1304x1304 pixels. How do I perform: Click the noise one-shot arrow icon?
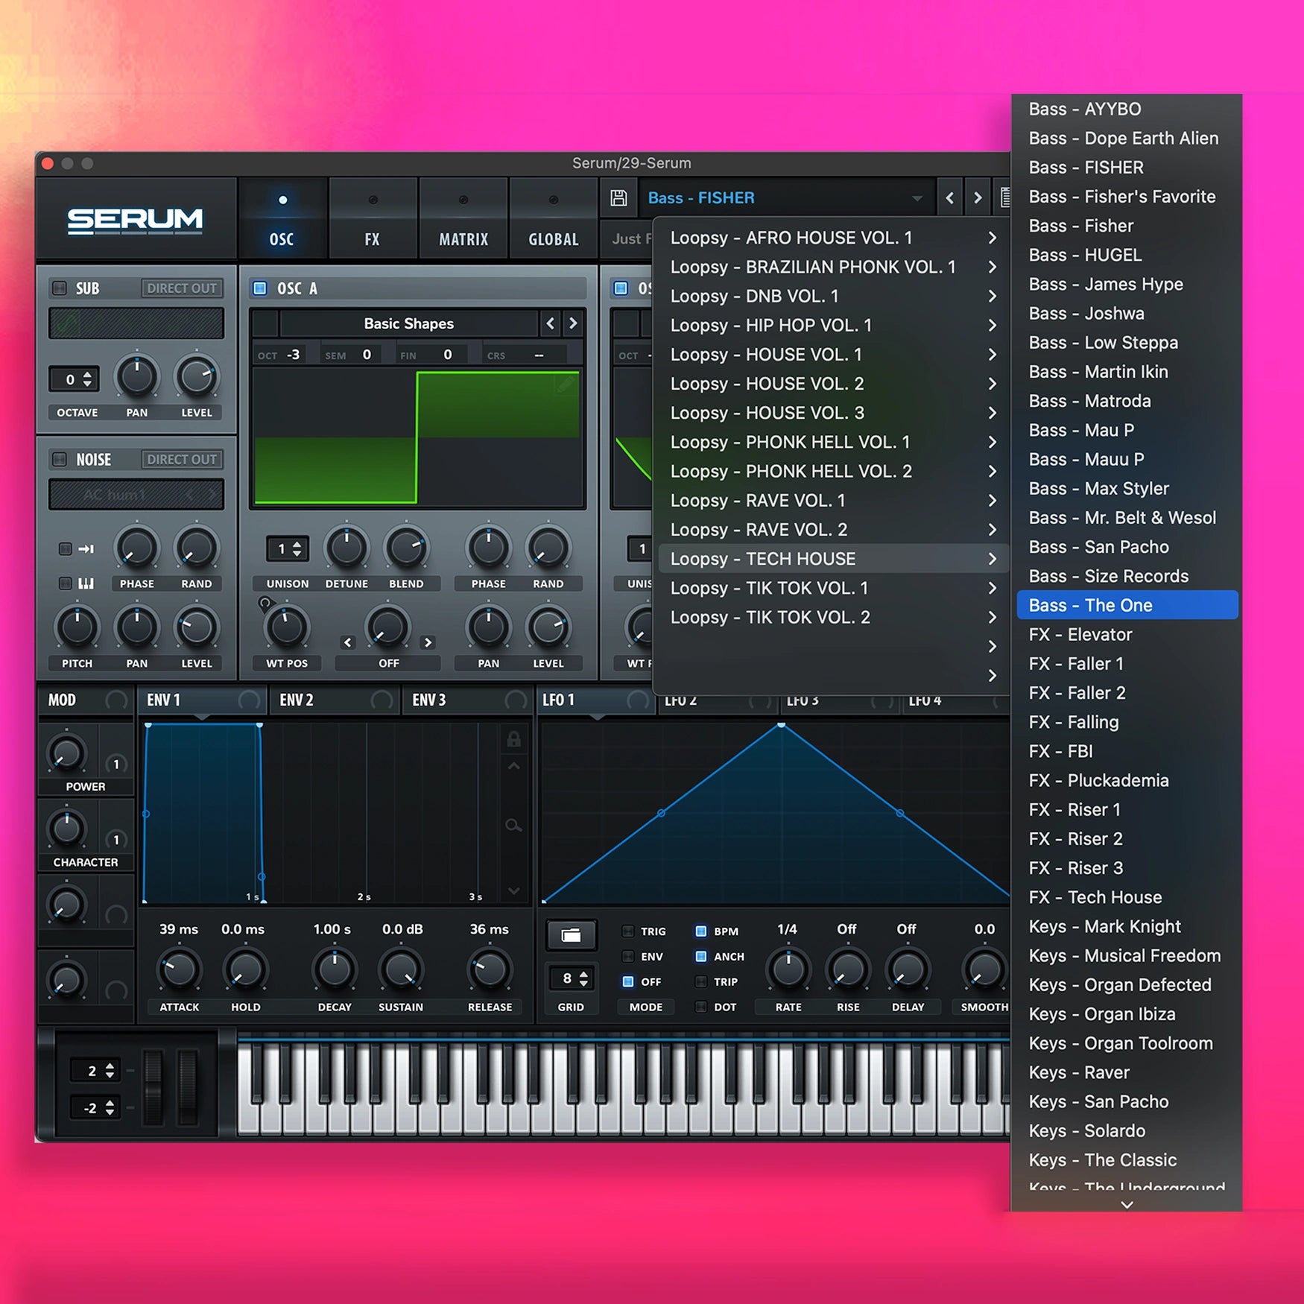point(86,548)
